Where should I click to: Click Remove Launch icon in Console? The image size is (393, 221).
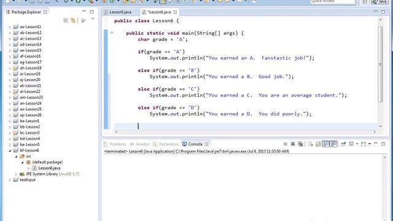[293, 144]
